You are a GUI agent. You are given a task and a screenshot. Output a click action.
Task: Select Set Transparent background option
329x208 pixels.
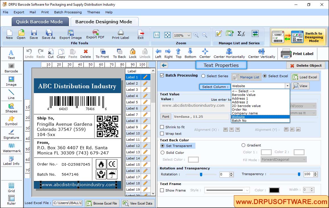(x=162, y=146)
